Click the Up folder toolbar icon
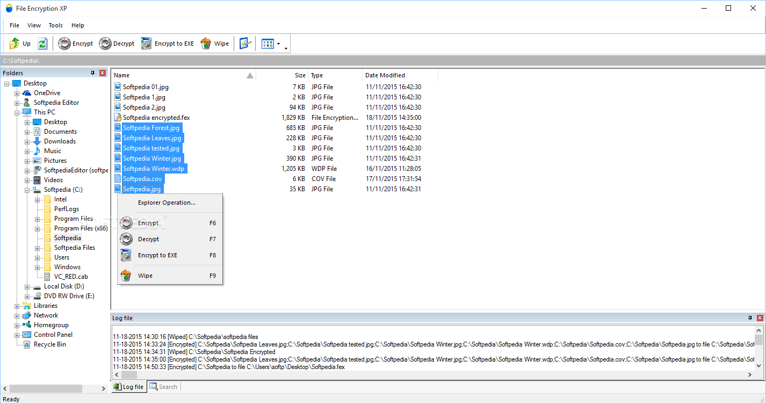The width and height of the screenshot is (766, 404). tap(20, 44)
